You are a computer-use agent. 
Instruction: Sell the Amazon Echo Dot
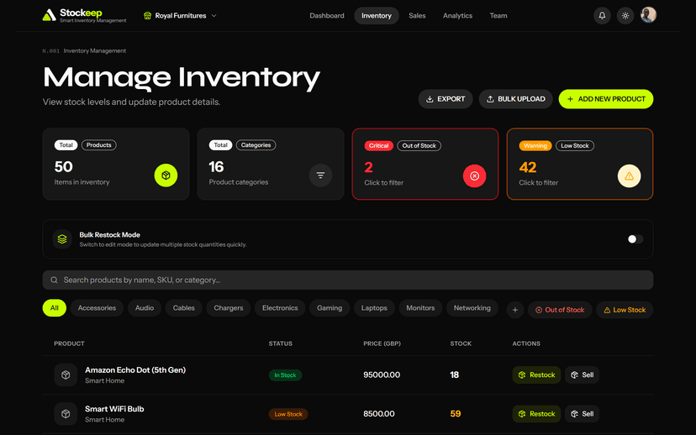[582, 375]
